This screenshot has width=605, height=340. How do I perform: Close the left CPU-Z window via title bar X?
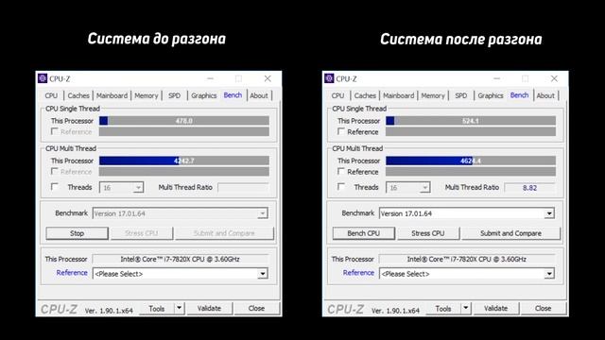(x=268, y=78)
